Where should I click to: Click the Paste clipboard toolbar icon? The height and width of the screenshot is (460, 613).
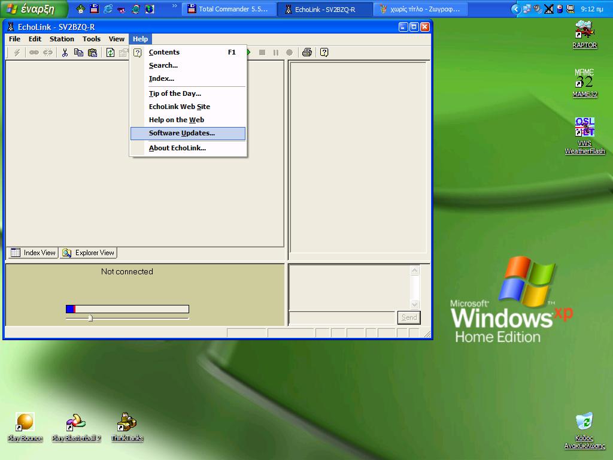pos(92,53)
